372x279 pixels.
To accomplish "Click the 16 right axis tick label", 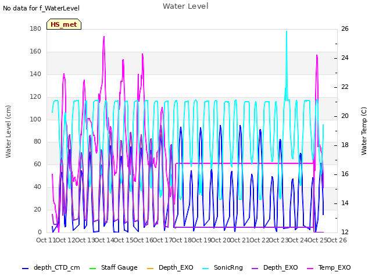I will pyautogui.click(x=345, y=174).
